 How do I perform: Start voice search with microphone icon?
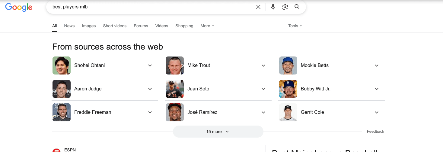tap(273, 7)
